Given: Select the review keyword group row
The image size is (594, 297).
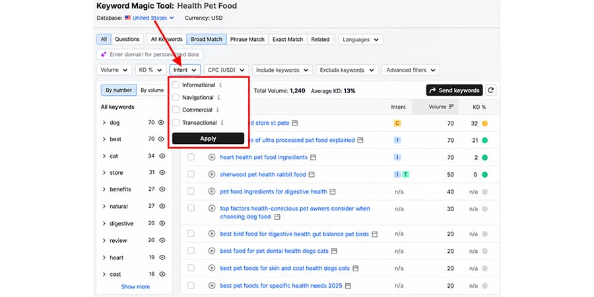Looking at the screenshot, I should 134,240.
